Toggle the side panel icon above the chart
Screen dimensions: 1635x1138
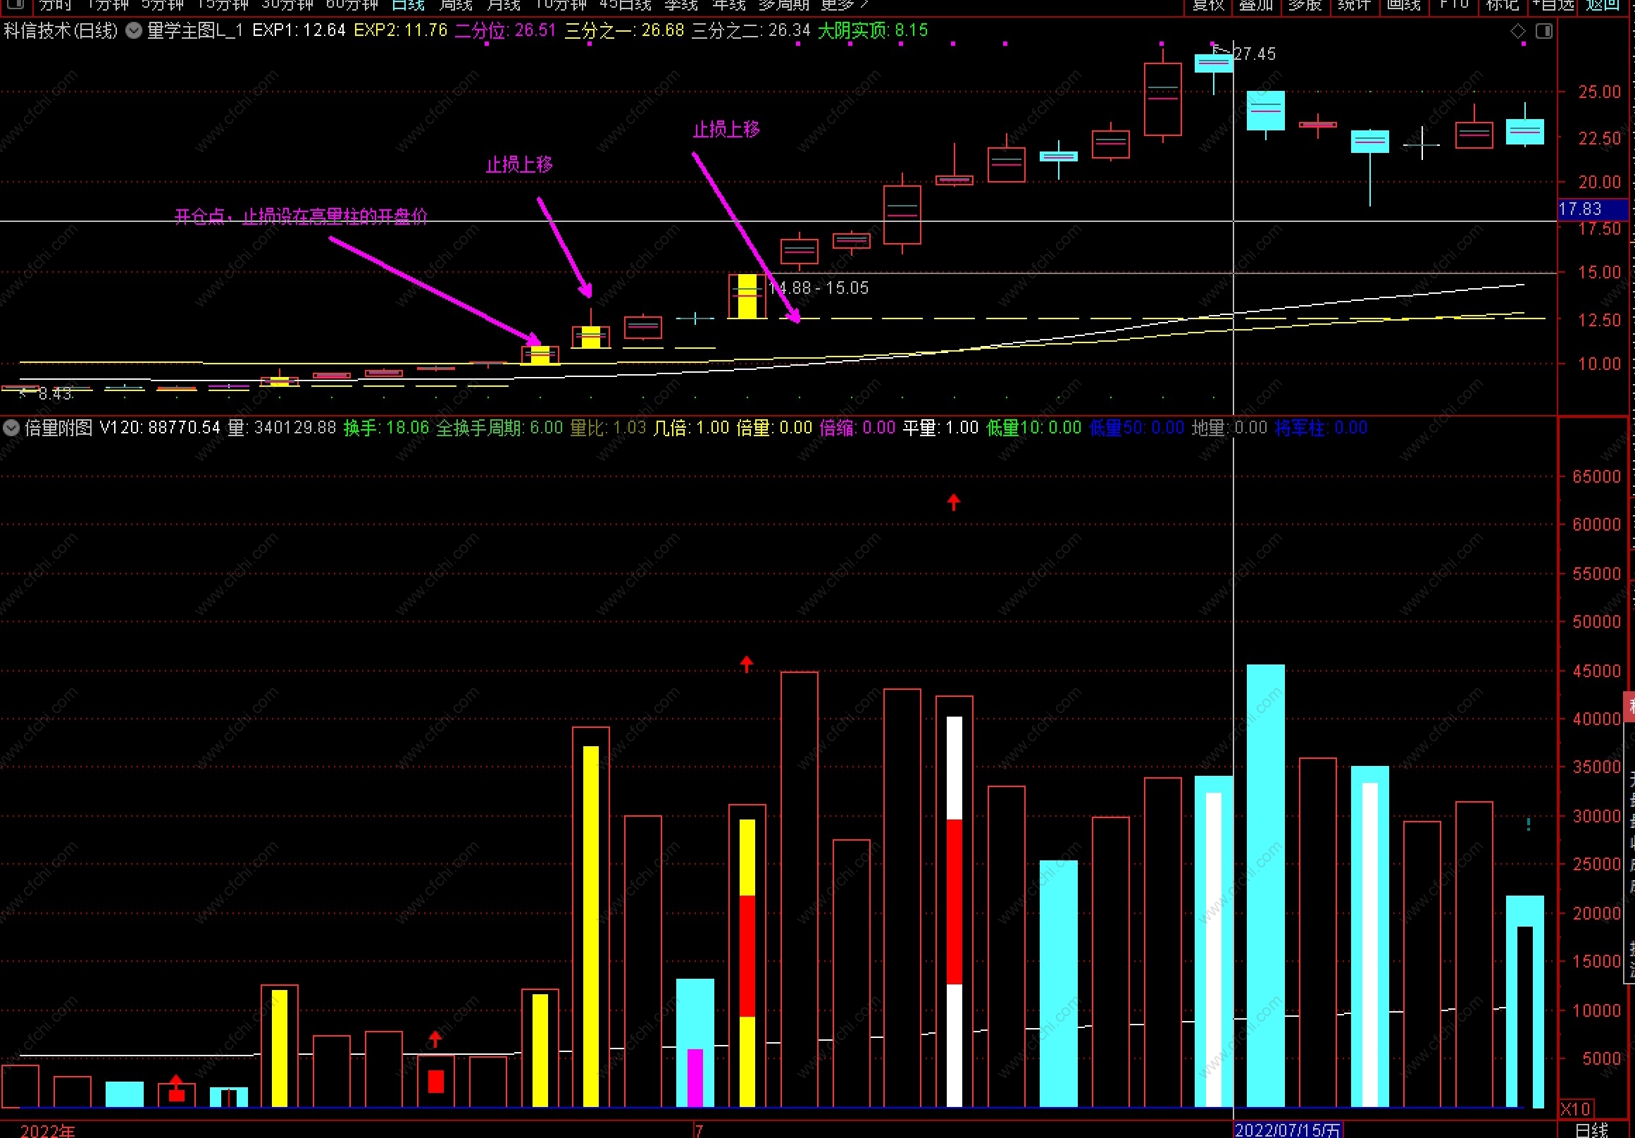pyautogui.click(x=1544, y=30)
